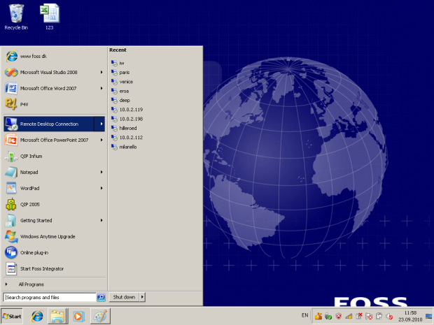Click the muted volume tray icon
The height and width of the screenshot is (325, 434).
389,316
